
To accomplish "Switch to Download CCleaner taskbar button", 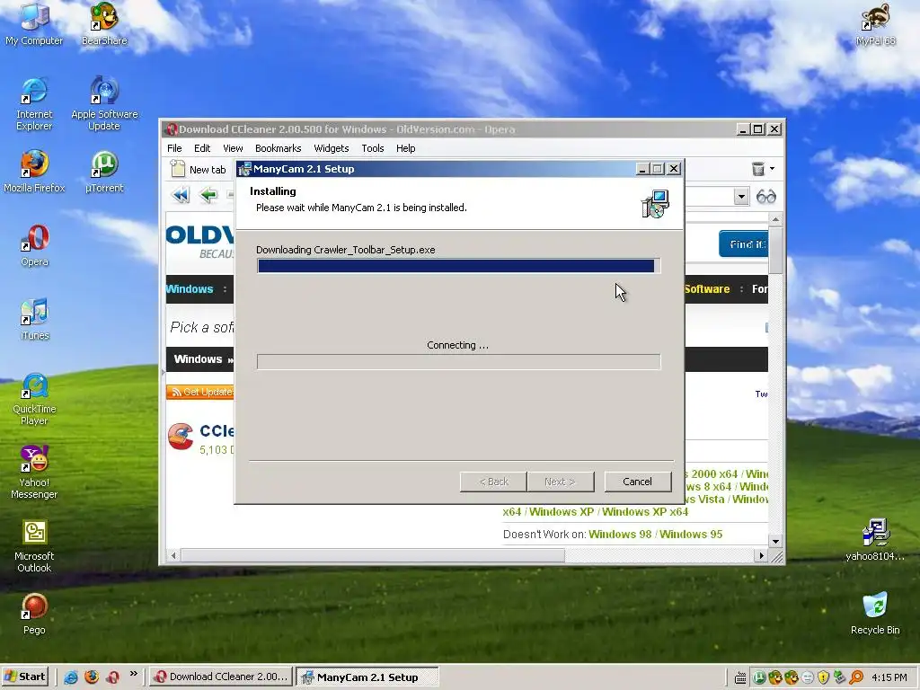I will pos(221,677).
